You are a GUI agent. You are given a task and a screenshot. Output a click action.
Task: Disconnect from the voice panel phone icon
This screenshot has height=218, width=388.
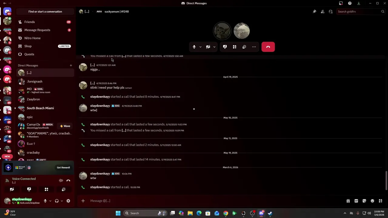tap(68, 180)
